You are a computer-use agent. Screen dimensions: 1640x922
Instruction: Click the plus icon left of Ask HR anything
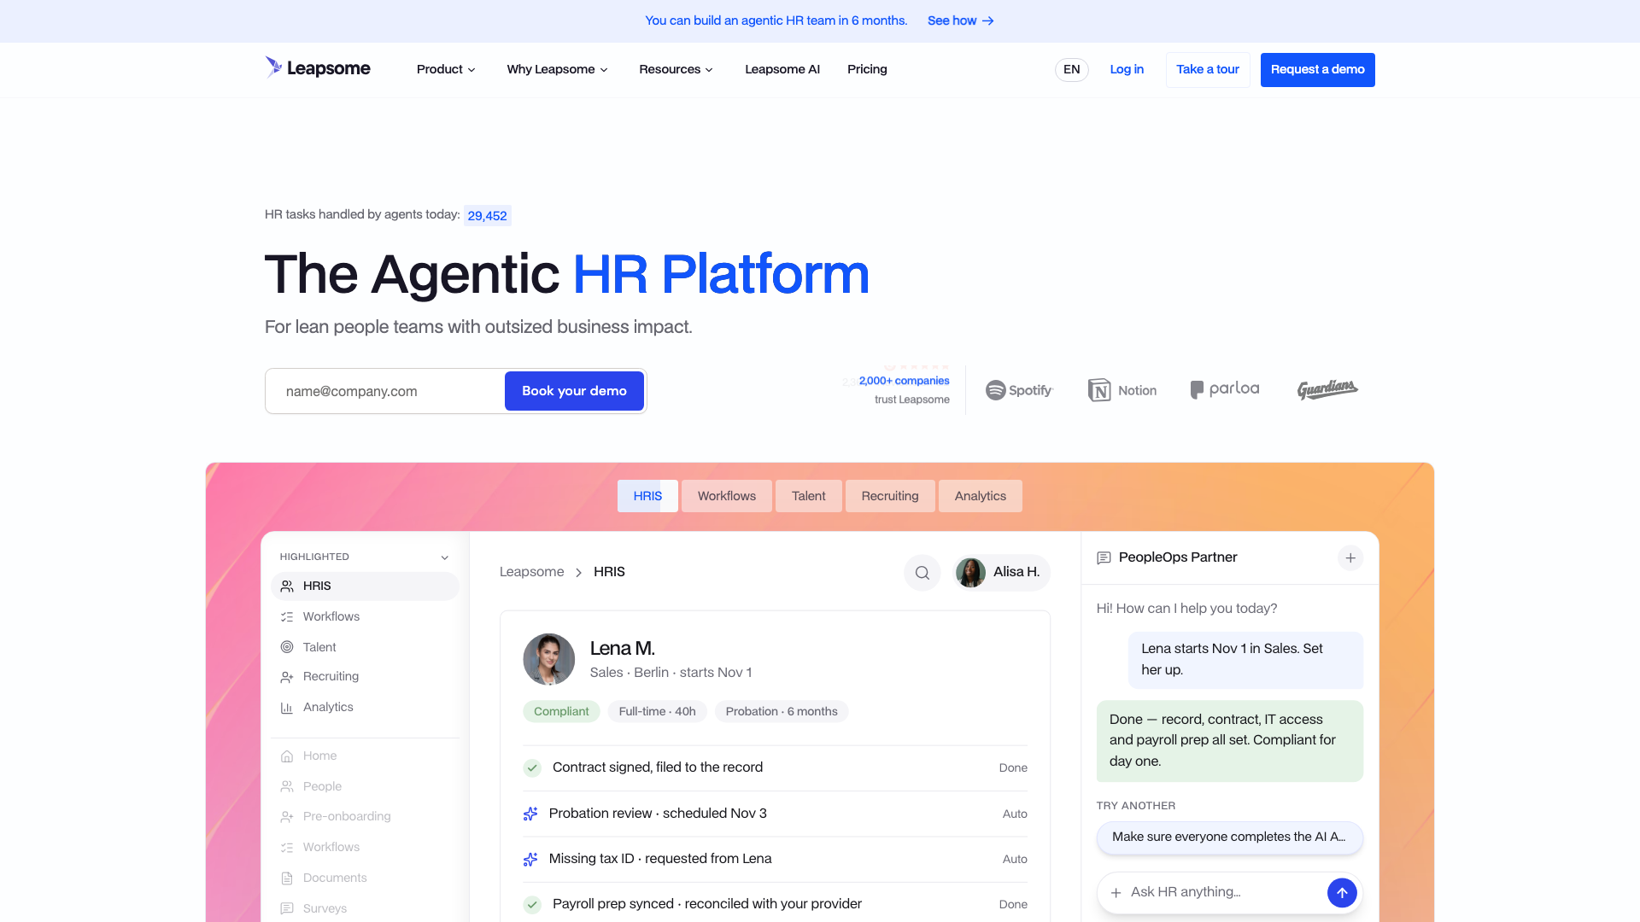point(1116,893)
